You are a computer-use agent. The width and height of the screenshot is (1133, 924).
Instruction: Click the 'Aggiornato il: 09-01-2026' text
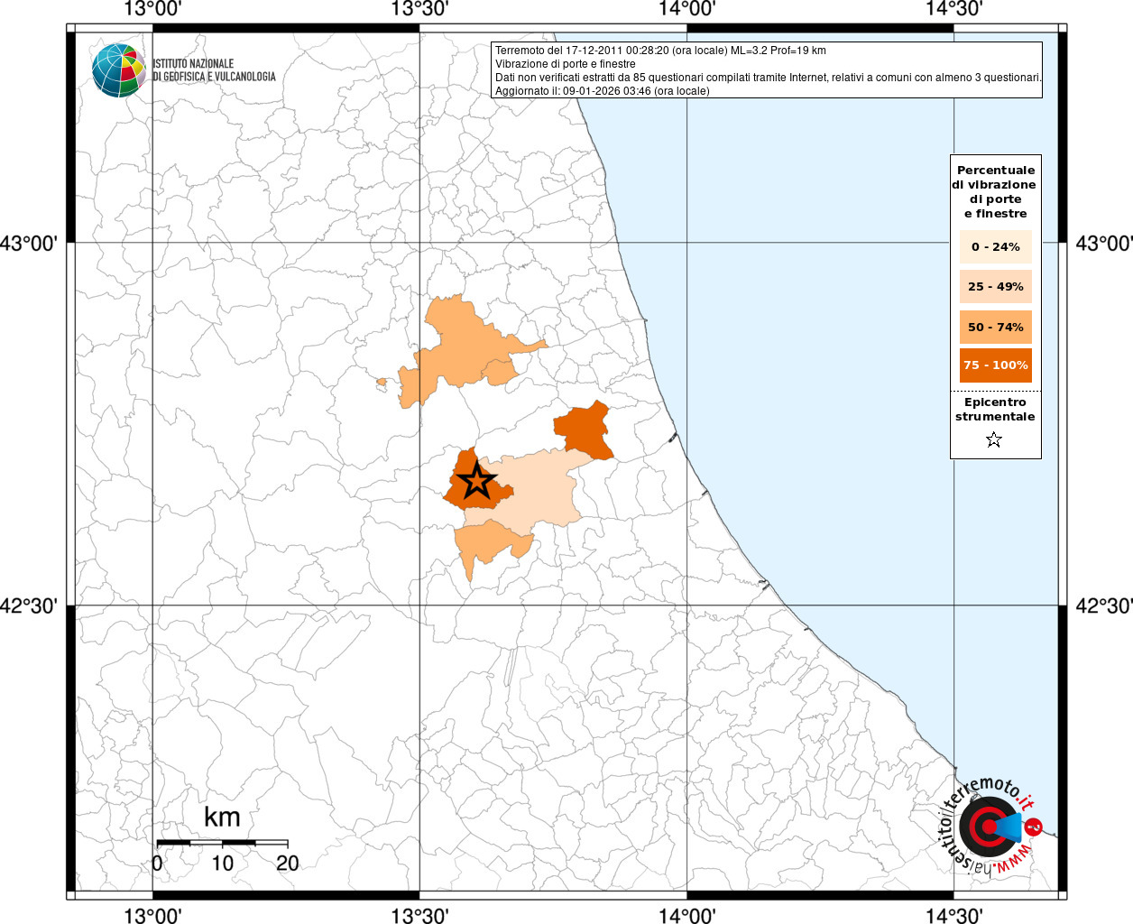click(x=603, y=91)
